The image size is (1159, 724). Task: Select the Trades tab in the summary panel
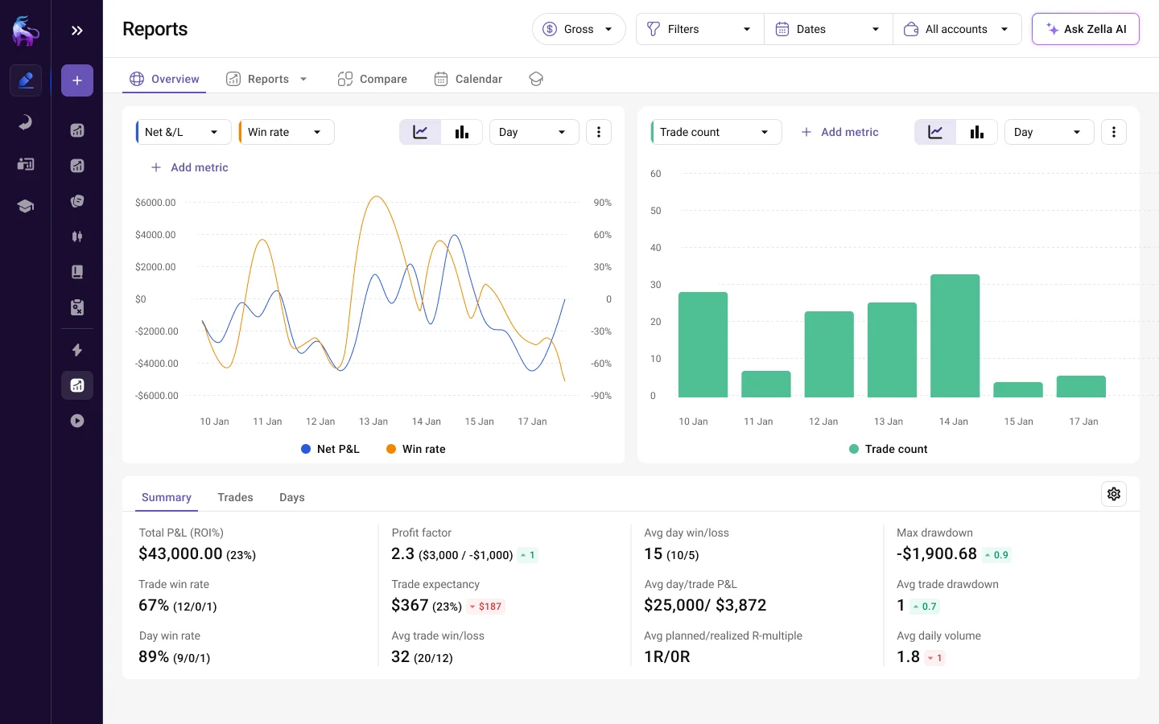point(235,497)
